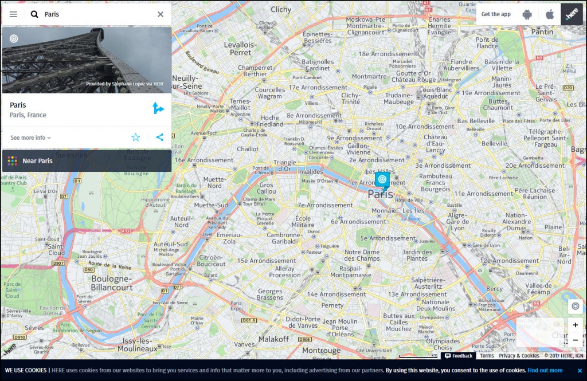Open the Feedback tab
587x381 pixels.
(459, 356)
